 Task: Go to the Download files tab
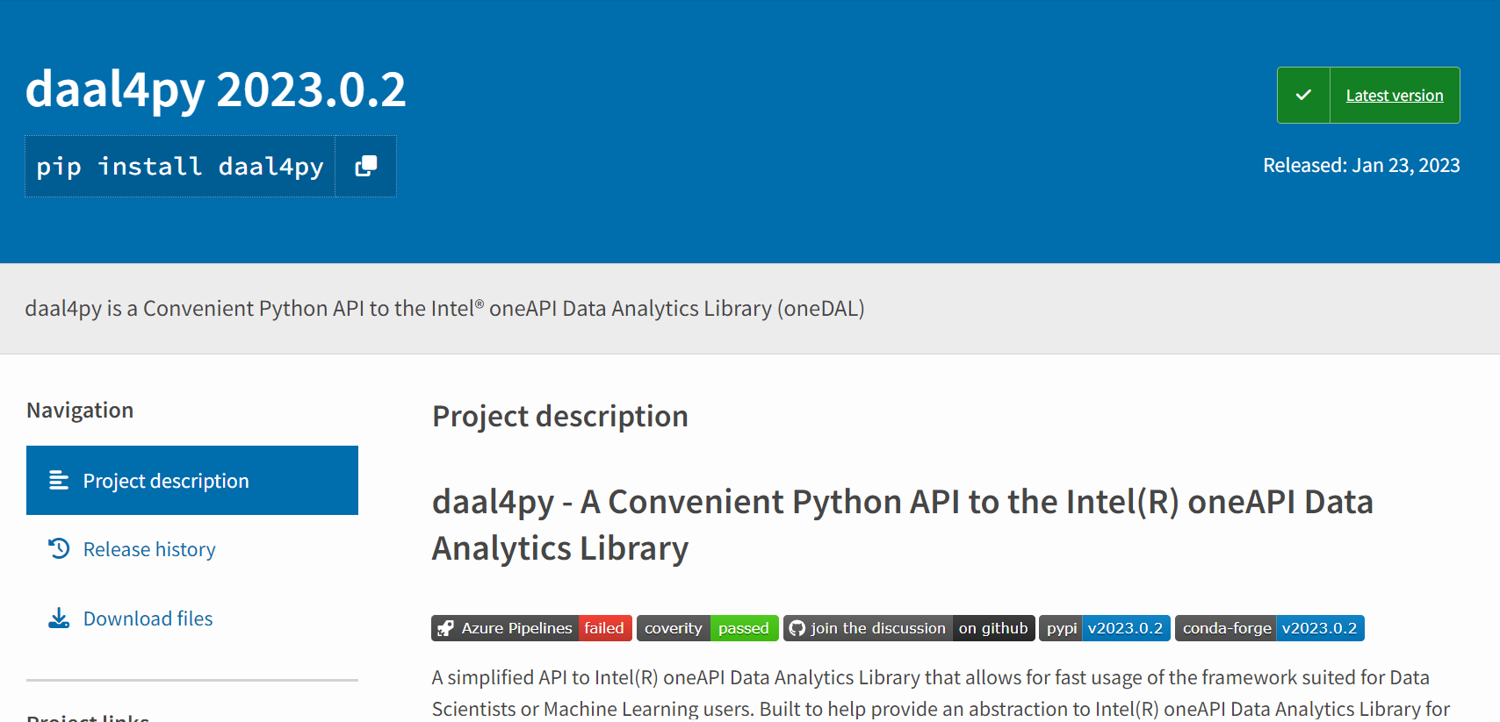(148, 618)
